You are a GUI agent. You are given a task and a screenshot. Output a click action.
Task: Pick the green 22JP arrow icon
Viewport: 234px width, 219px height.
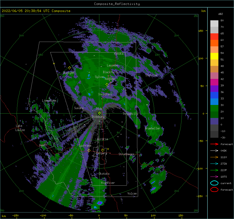tap(214, 170)
